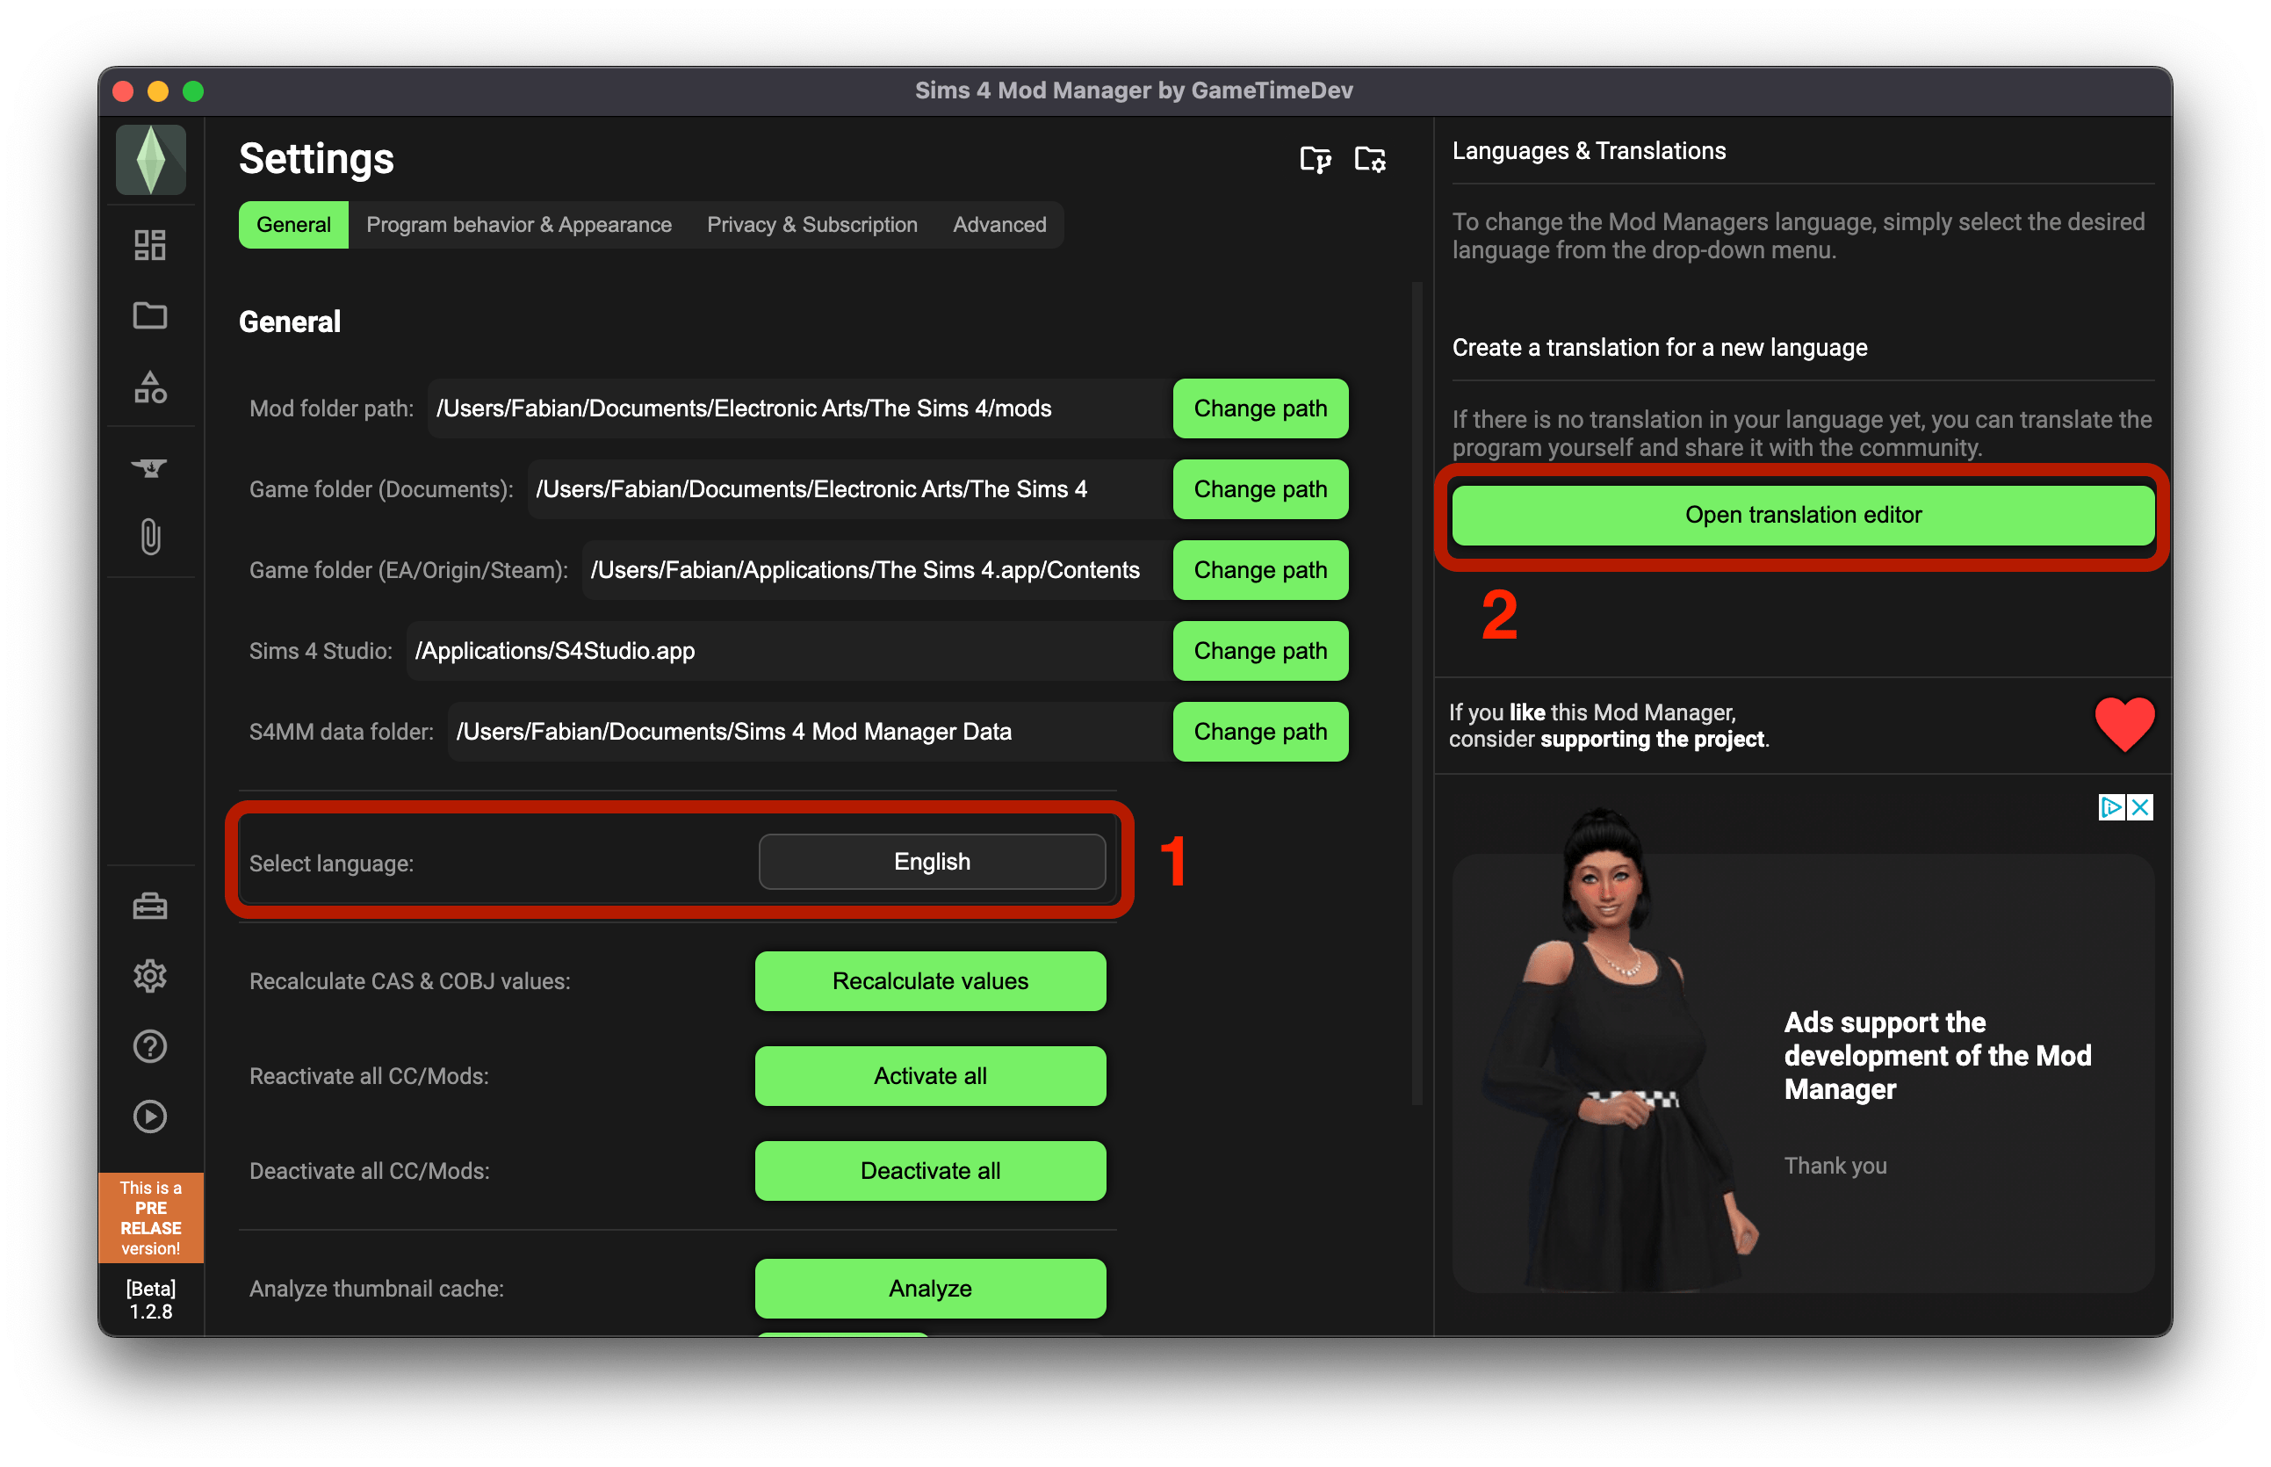Click the red heart support icon

pyautogui.click(x=2123, y=725)
